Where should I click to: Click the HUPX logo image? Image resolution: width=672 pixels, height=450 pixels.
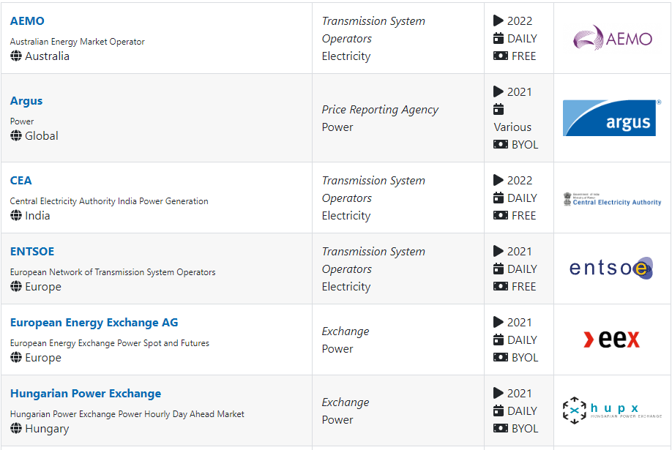[x=612, y=410]
